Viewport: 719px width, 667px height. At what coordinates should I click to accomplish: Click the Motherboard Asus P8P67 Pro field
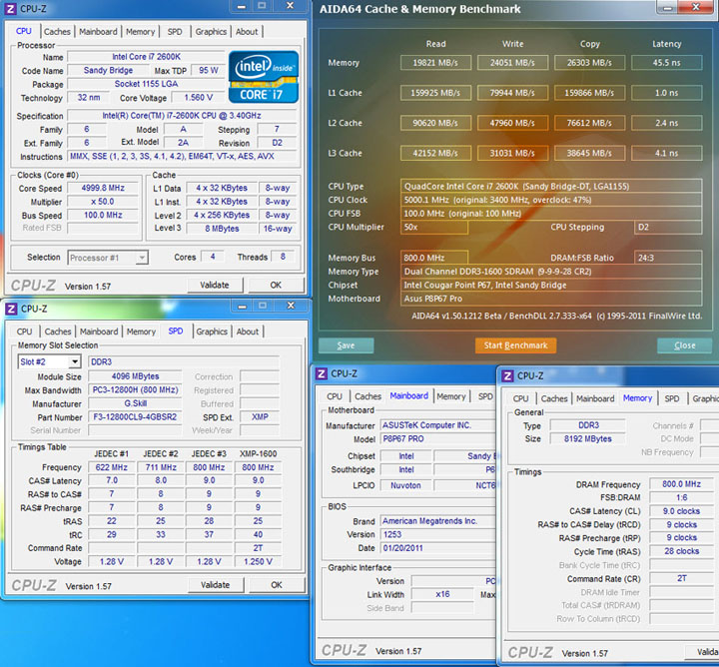(x=551, y=299)
